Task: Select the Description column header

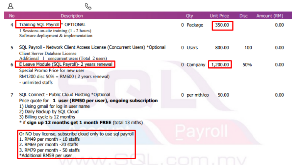Action: (72, 16)
